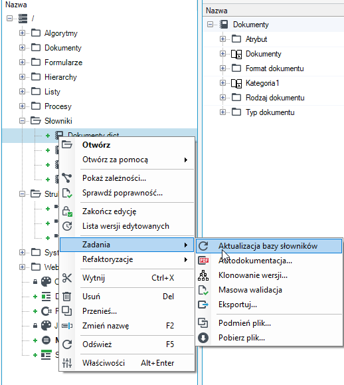The image size is (344, 385).
Task: Click the open-folder icon beside Otwórz
Action: tap(66, 145)
